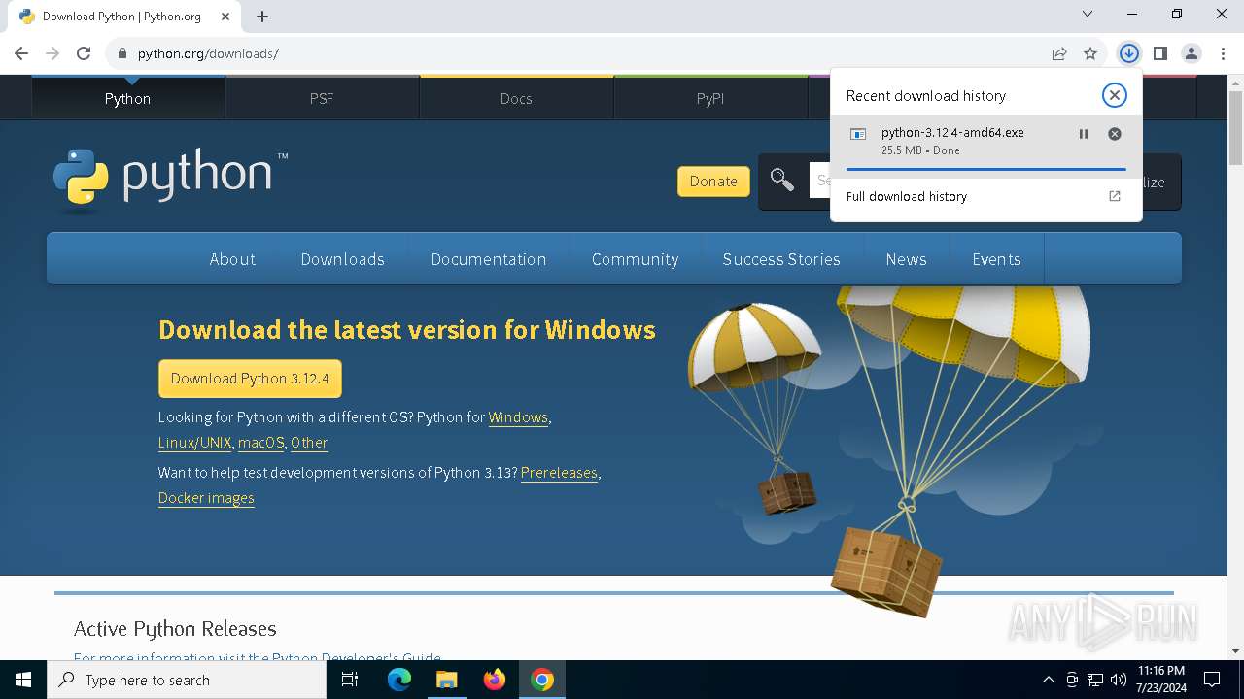
Task: Follow the Other link
Action: pos(309,443)
